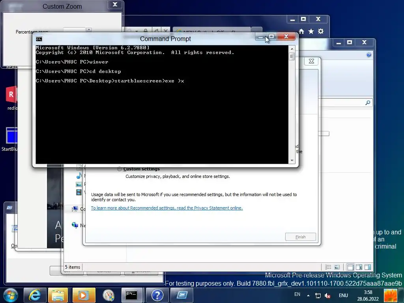
Task: Click the '5 items' status bar text
Action: click(73, 267)
